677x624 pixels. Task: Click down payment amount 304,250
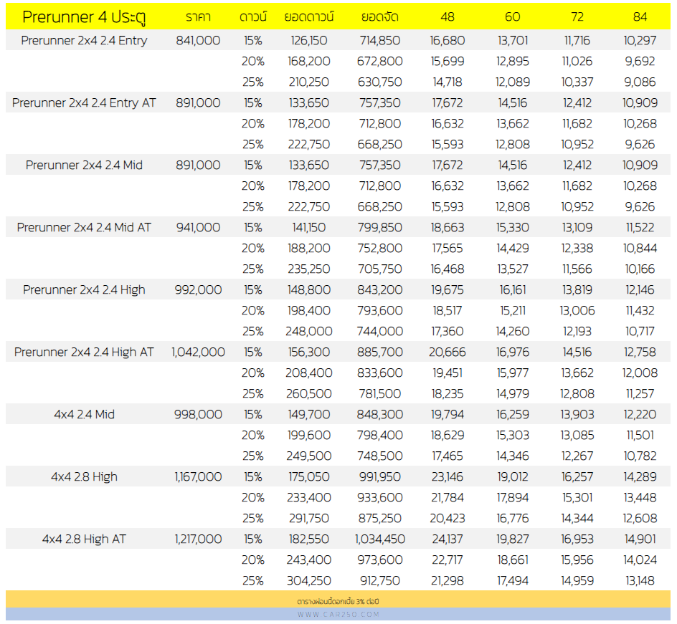click(x=308, y=581)
